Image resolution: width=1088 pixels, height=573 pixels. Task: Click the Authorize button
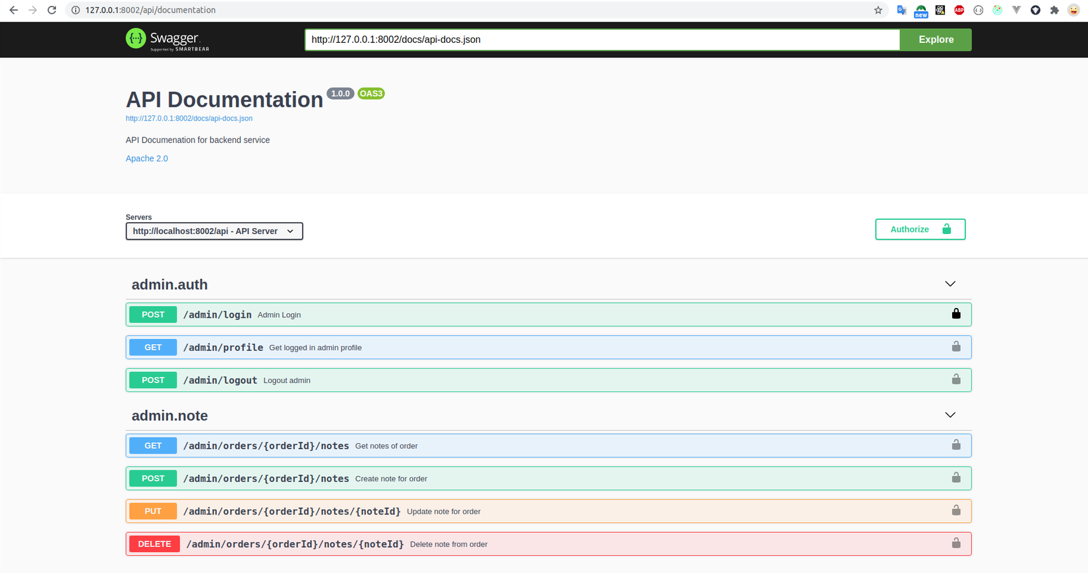(920, 229)
